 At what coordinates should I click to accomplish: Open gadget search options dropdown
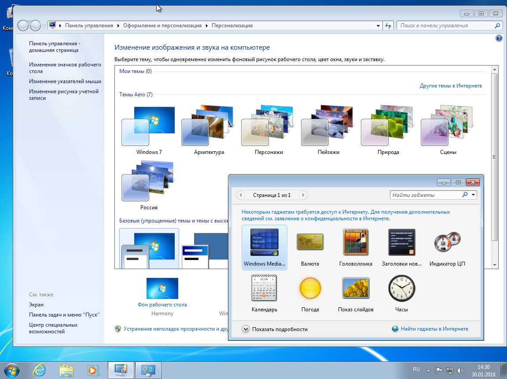click(x=473, y=195)
